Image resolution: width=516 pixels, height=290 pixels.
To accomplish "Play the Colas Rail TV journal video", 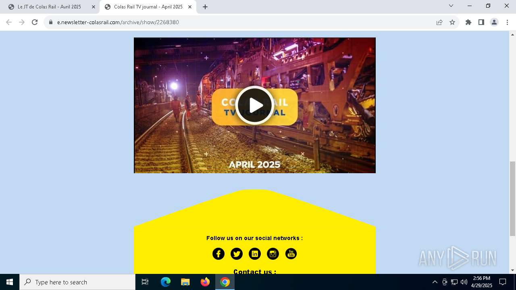I will 255,106.
